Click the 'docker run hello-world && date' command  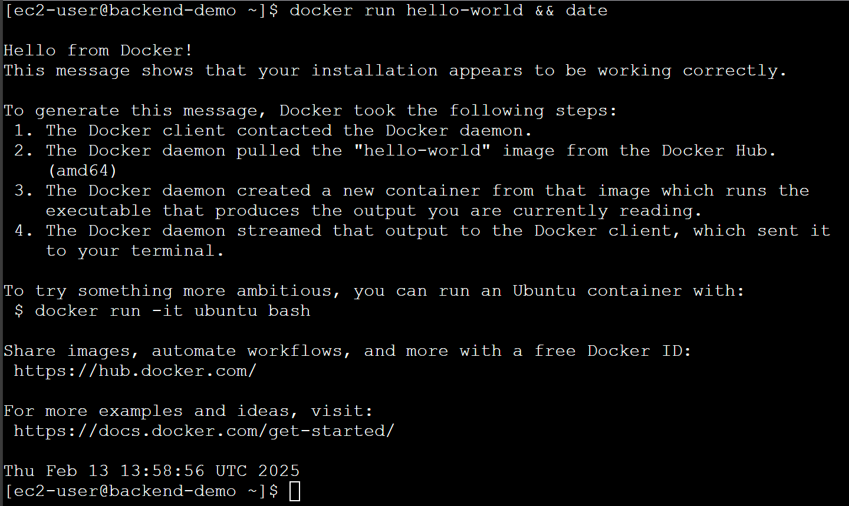pyautogui.click(x=449, y=11)
